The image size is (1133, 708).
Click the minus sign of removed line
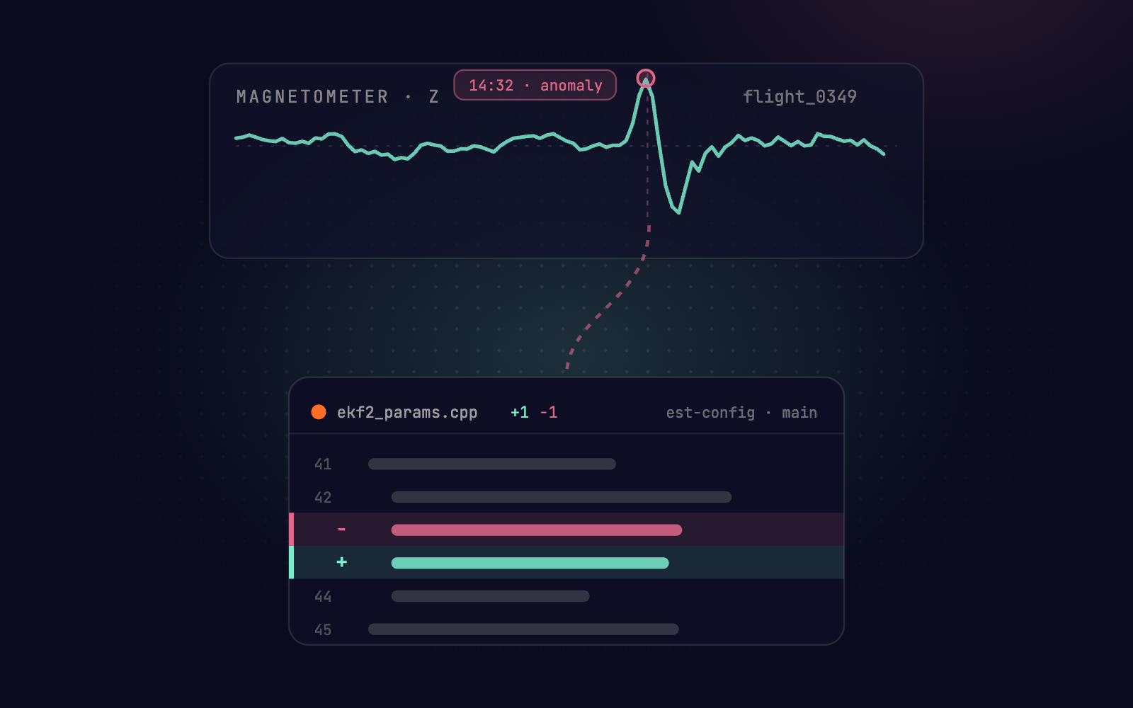(x=342, y=529)
